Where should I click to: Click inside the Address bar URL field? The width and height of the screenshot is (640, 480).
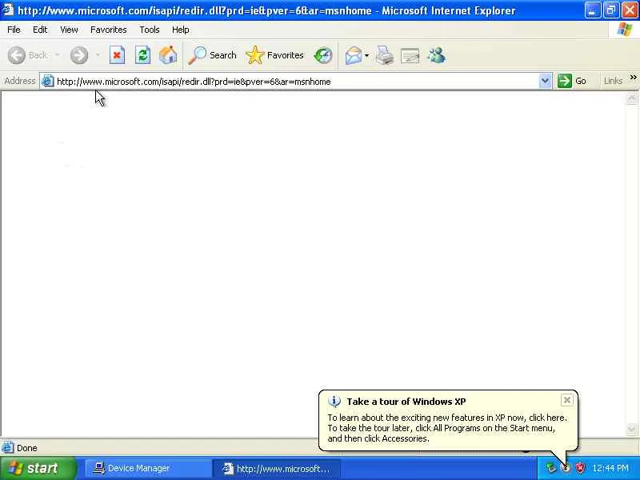295,82
